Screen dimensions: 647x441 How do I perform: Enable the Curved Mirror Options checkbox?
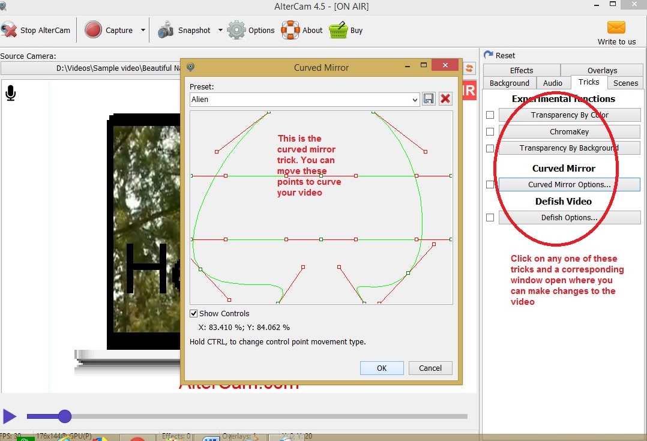pos(490,184)
